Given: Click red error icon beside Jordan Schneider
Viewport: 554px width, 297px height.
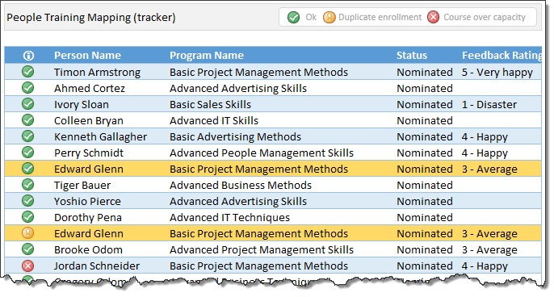Looking at the screenshot, I should click(x=28, y=266).
